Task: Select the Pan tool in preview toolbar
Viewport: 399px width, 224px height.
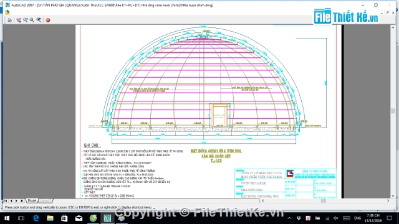Action: pyautogui.click(x=19, y=20)
